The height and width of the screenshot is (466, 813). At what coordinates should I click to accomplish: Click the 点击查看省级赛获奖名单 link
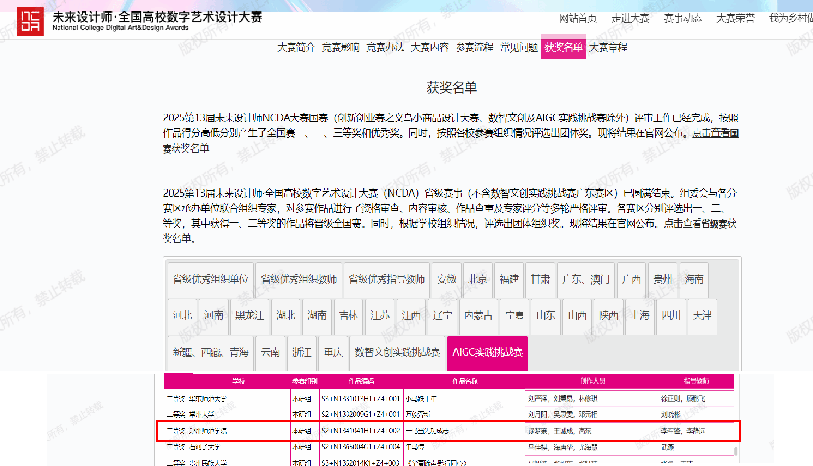699,224
